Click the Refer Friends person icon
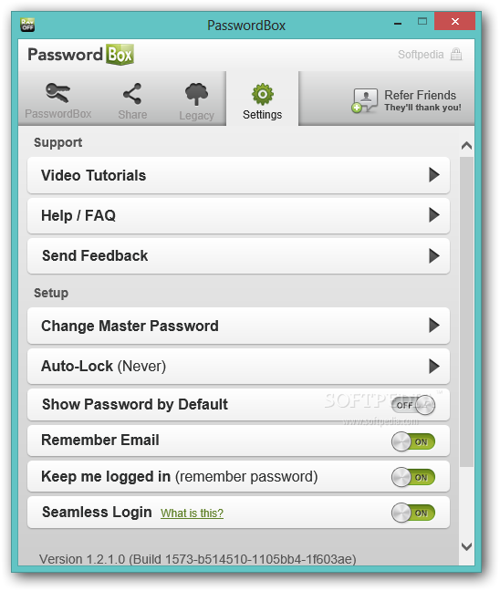 364,100
